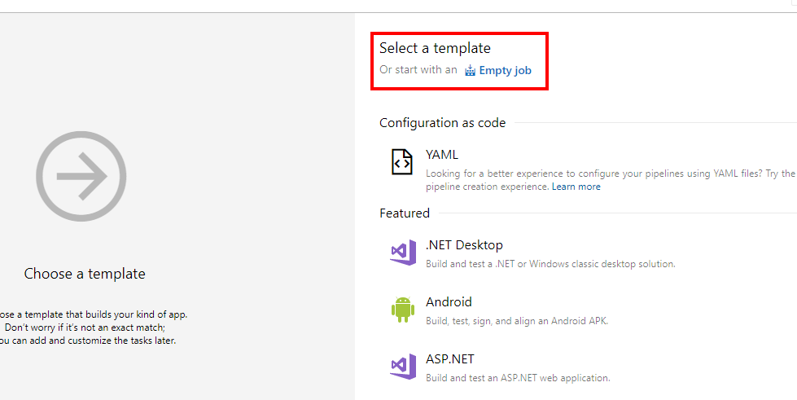Image resolution: width=797 pixels, height=400 pixels.
Task: Click the Empty job icon
Action: pos(471,70)
